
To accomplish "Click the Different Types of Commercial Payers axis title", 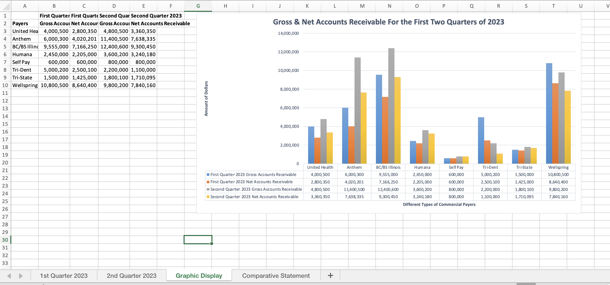I will point(439,204).
